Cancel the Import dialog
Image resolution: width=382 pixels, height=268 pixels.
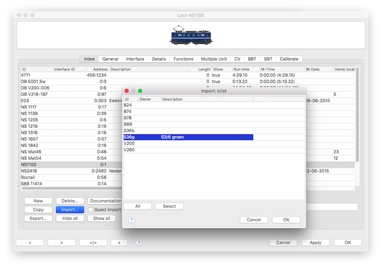[254, 220]
